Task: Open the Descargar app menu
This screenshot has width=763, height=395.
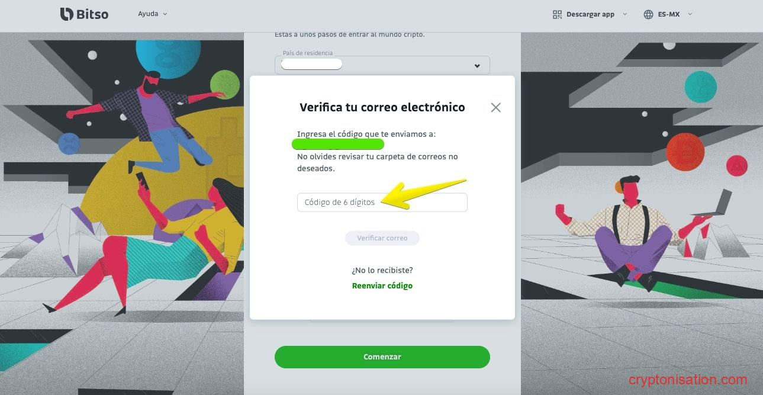Action: (590, 14)
